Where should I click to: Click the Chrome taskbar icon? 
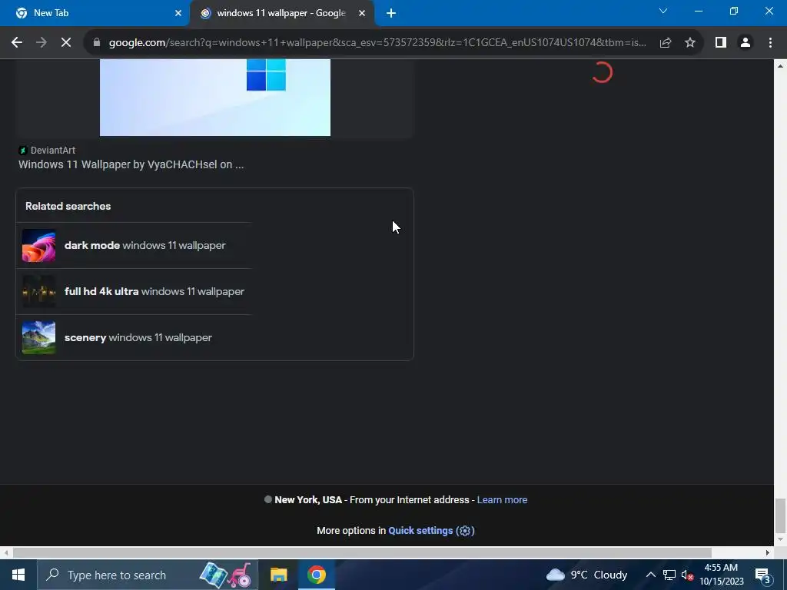coord(317,575)
